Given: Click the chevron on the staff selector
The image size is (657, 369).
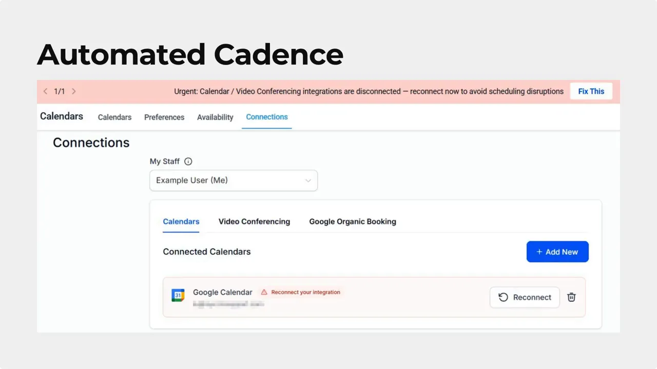Looking at the screenshot, I should click(308, 180).
